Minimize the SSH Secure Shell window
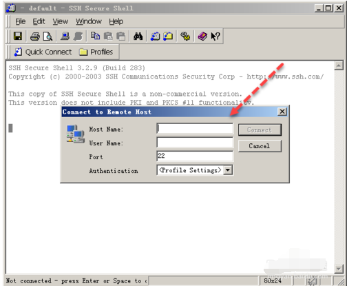The height and width of the screenshot is (286, 347). click(319, 8)
